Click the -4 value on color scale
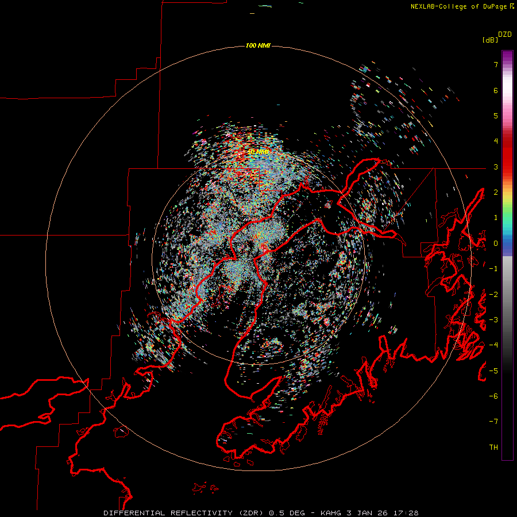517x517 pixels. click(x=493, y=345)
